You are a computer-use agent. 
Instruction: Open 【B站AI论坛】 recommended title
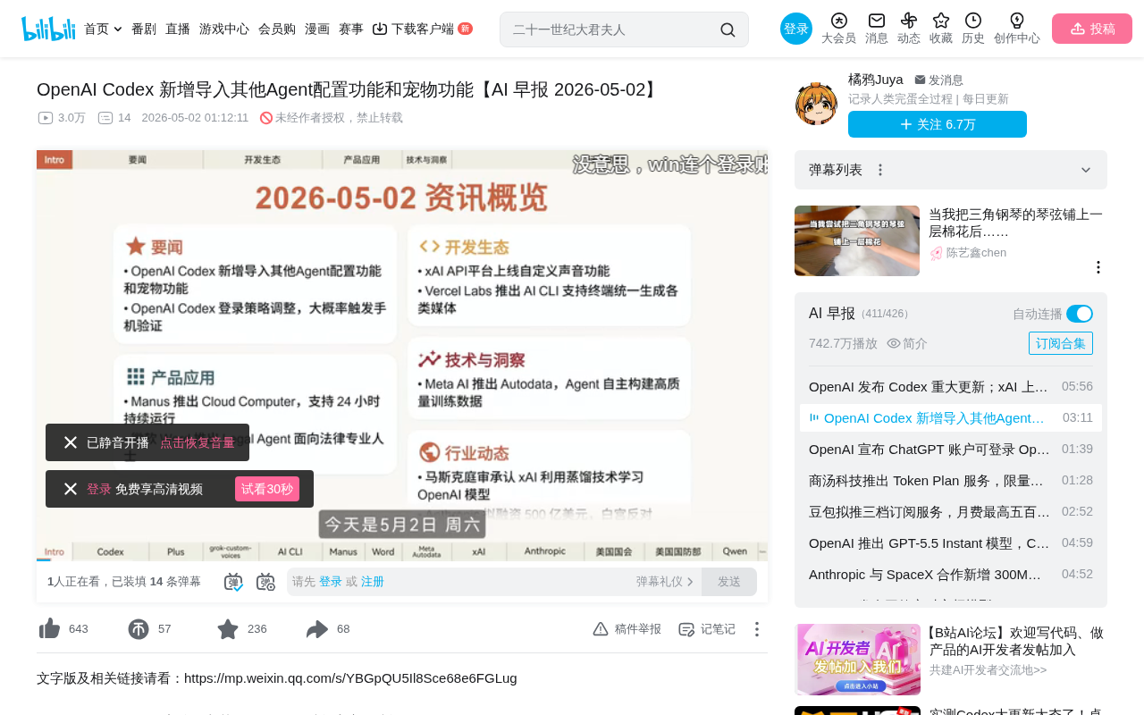click(x=1016, y=641)
